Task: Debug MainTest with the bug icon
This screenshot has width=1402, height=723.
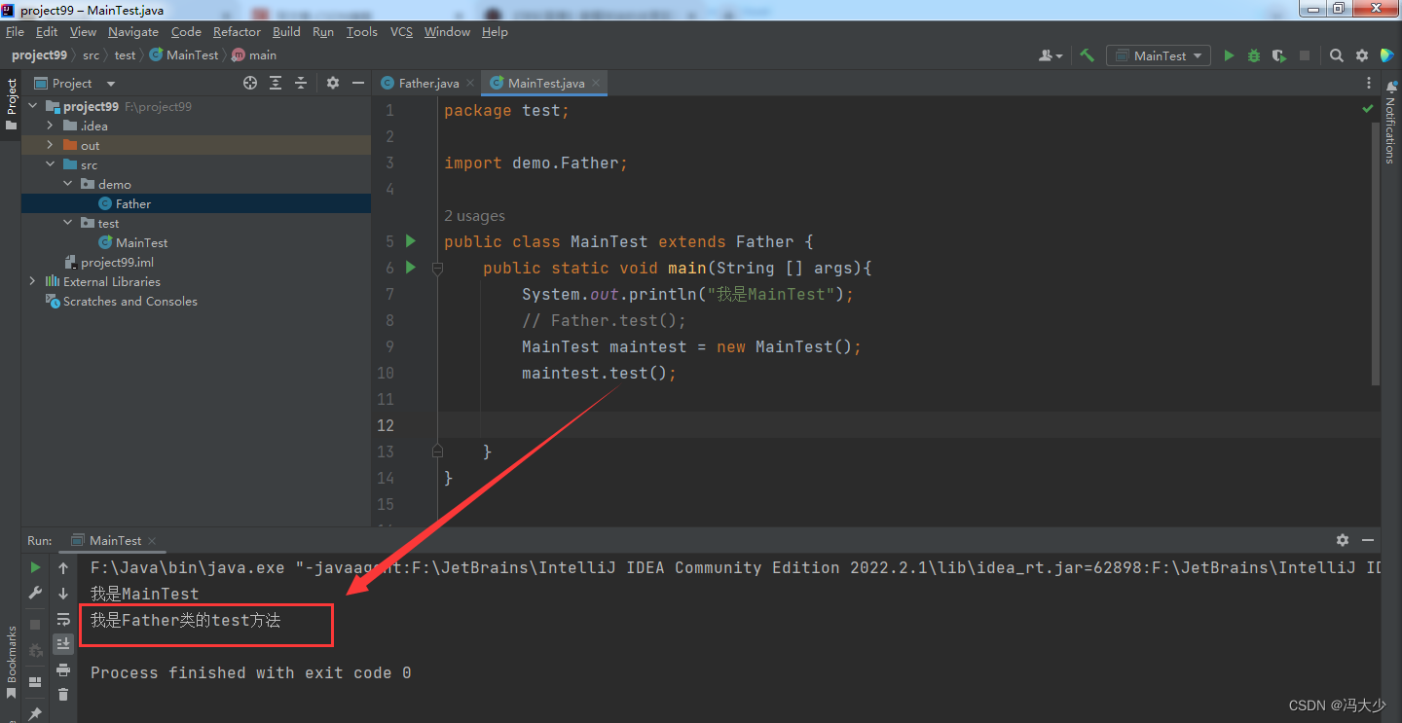Action: 1254,55
